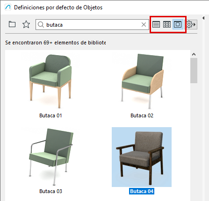
Task: Click the highlighted Butaca 04 label
Action: point(142,191)
